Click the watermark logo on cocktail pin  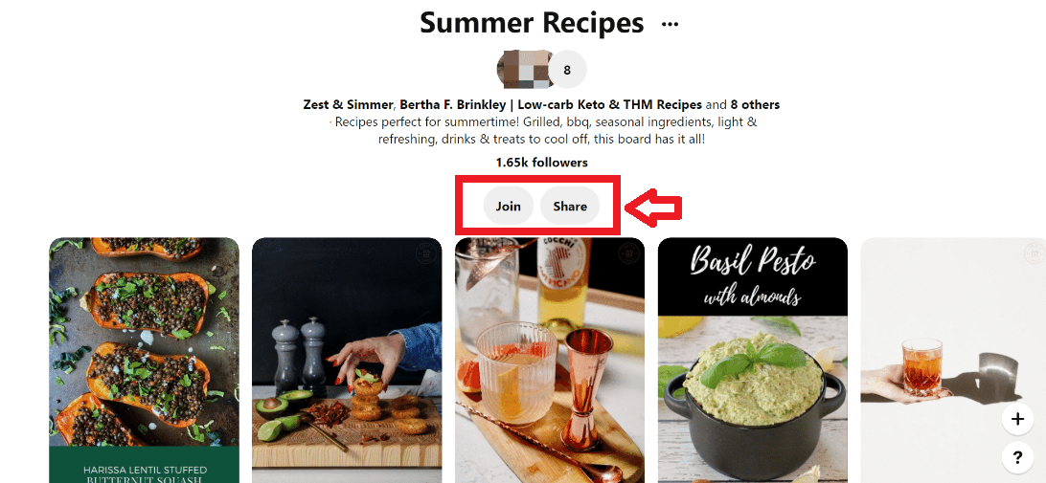coord(627,253)
